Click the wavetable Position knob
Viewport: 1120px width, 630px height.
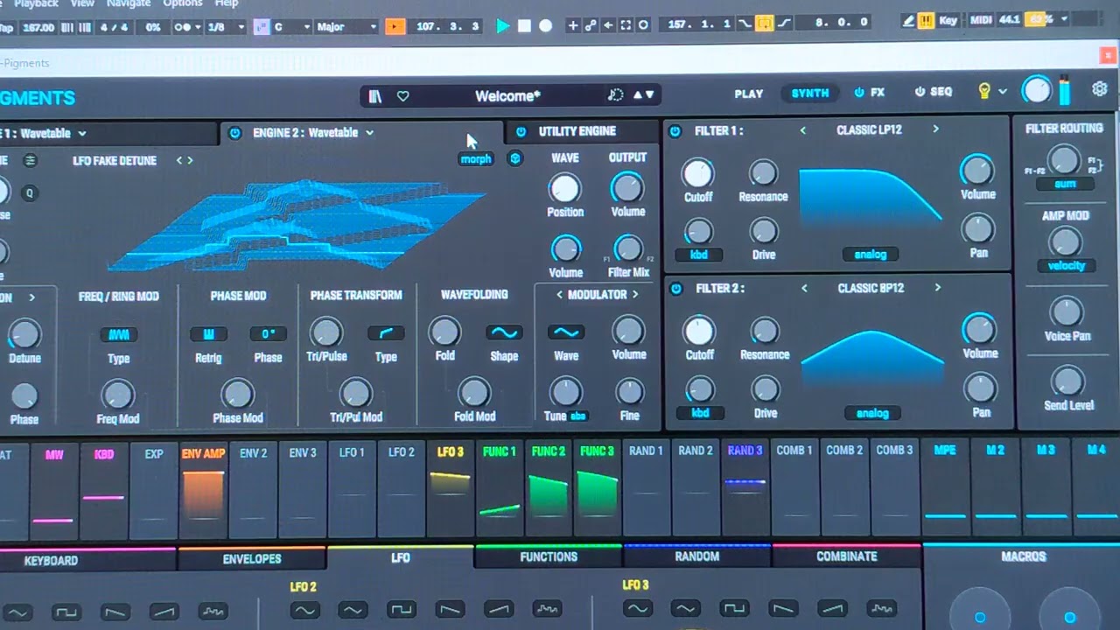(564, 188)
